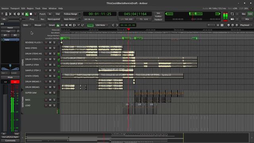Screen dimensions: 254x143
Task: Record-arm the REVERSE PLUCK 1 track
Action: pos(46,43)
